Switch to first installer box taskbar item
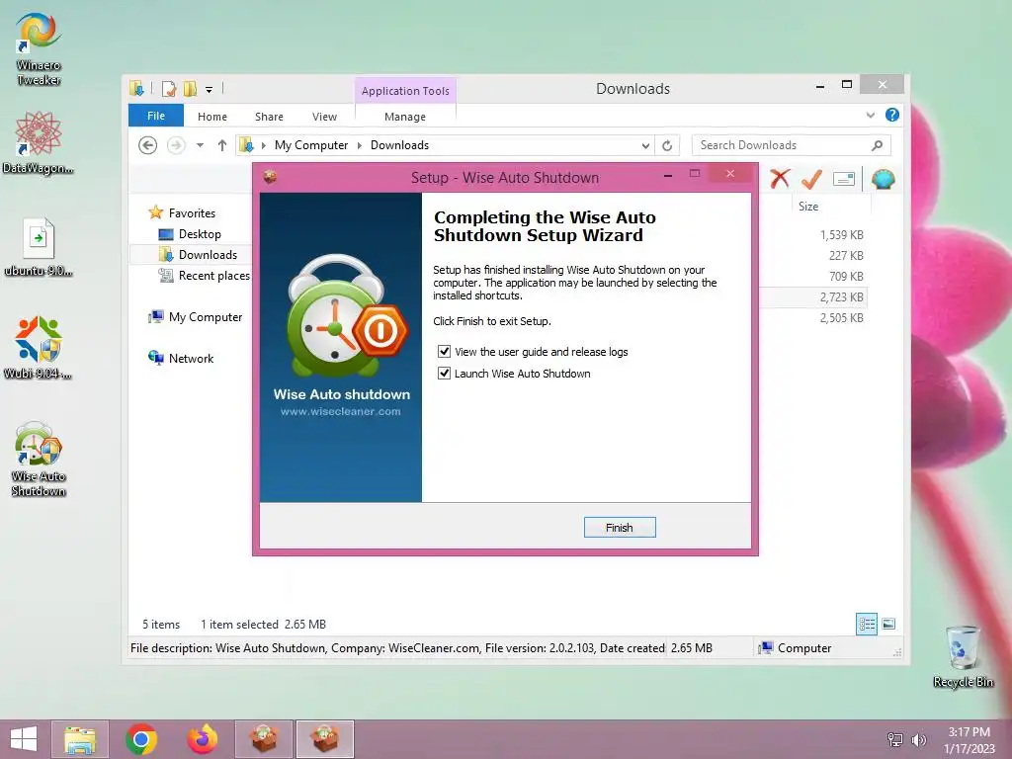This screenshot has height=759, width=1012. point(263,739)
